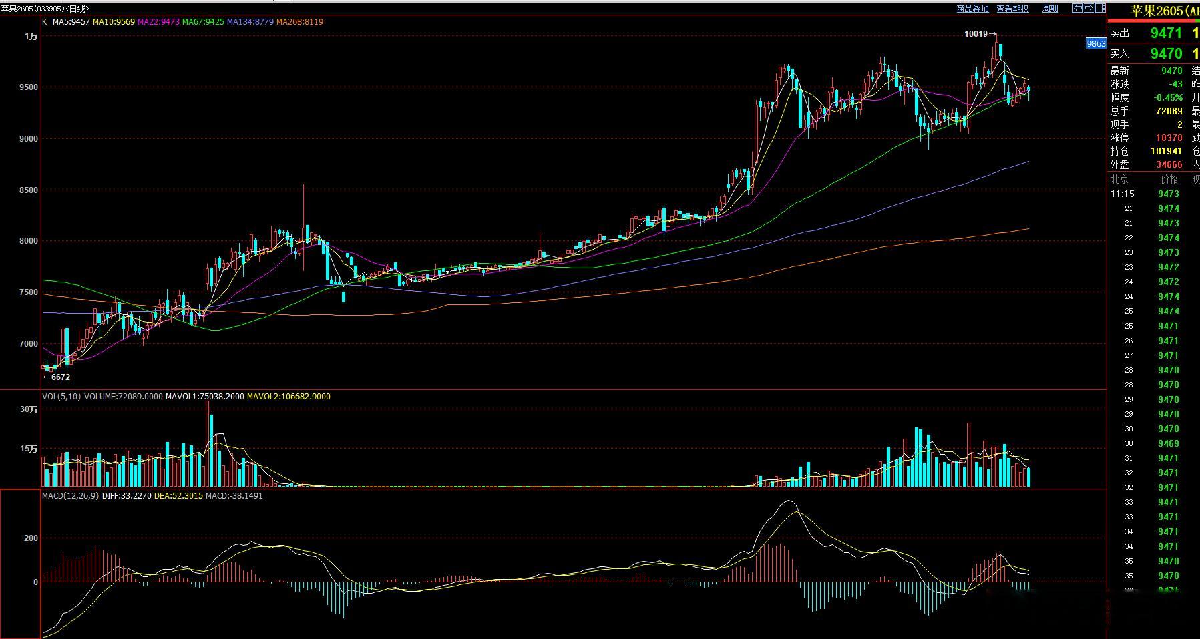Select the MACD(12,26,9) indicator label
Image resolution: width=1200 pixels, height=639 pixels.
coord(71,496)
